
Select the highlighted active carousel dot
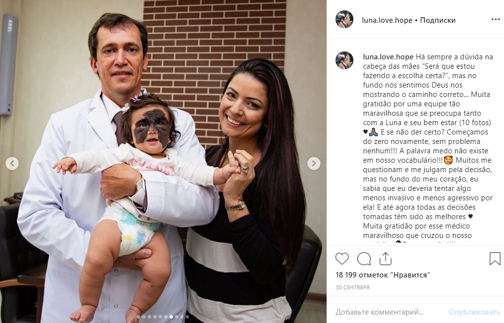coord(171,317)
